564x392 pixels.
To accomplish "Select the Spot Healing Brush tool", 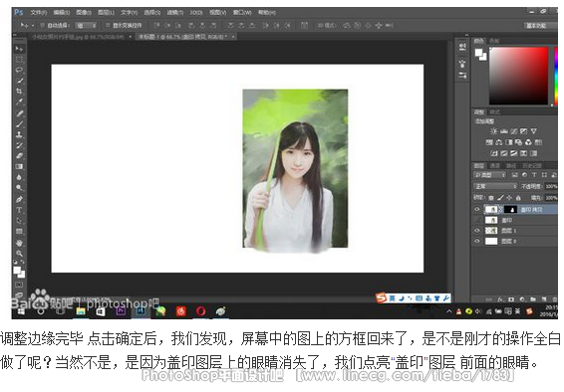I will (19, 113).
